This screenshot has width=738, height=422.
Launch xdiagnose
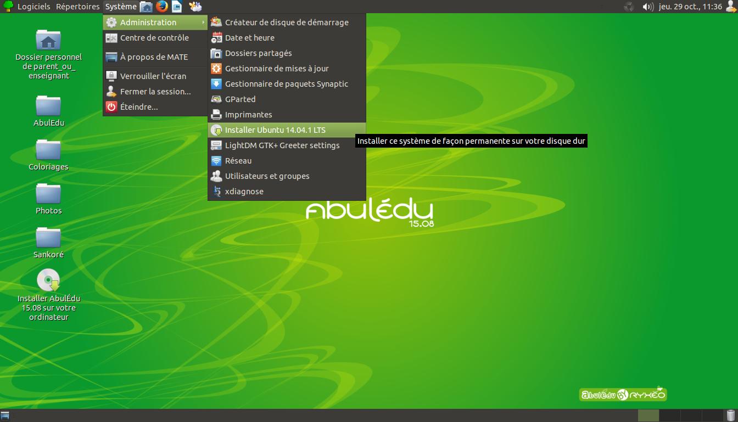tap(287, 192)
